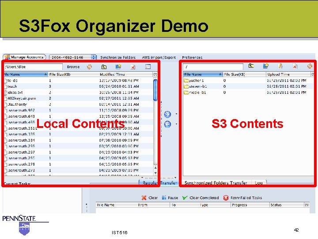
Task: Refresh the local file list
Action: [89, 67]
